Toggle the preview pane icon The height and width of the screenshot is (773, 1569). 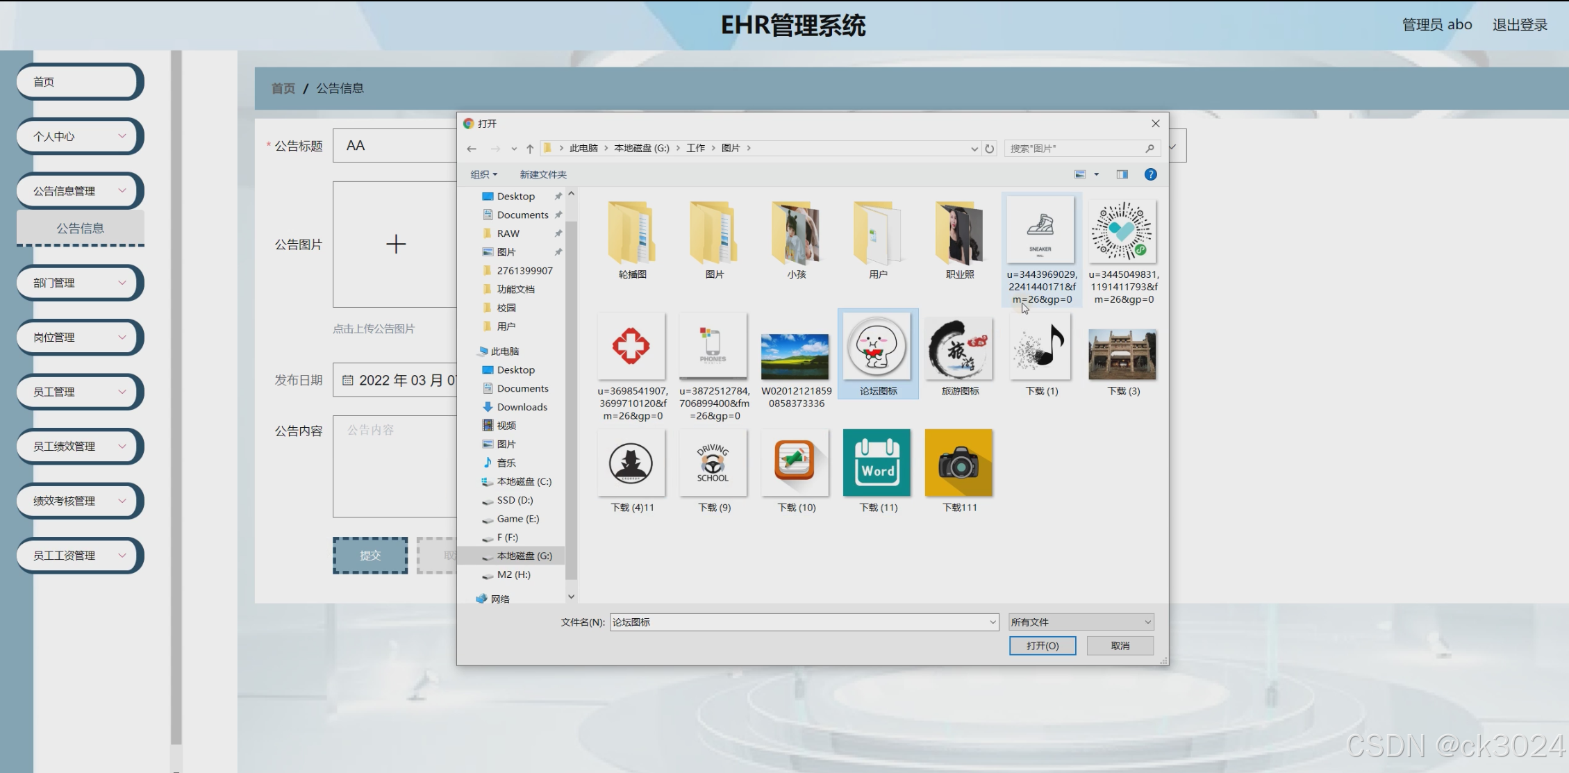pos(1122,174)
